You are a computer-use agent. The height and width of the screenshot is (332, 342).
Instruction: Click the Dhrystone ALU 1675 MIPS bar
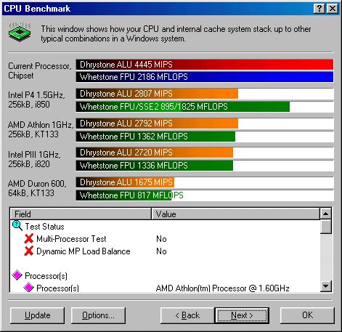[x=125, y=182]
